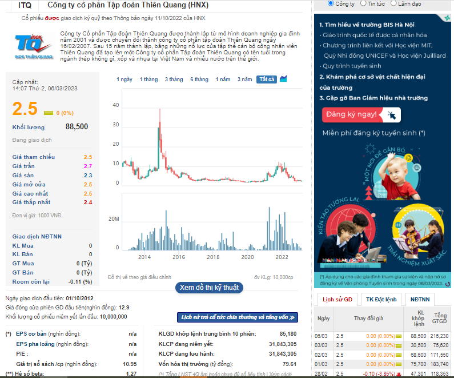Select the Tất cả chart range
Image resolution: width=454 pixels, height=378 pixels.
[267, 79]
